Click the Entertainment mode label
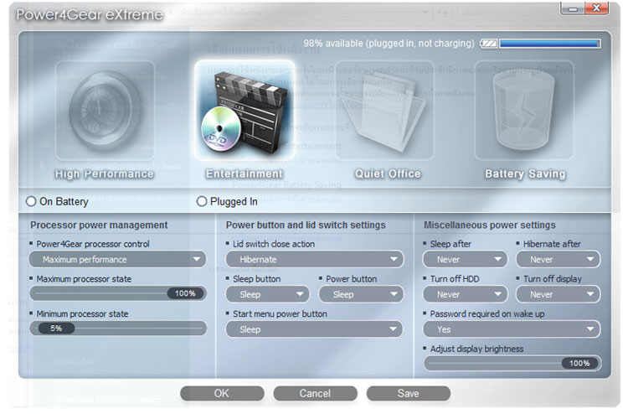Screen dimensions: 628x414 245,174
